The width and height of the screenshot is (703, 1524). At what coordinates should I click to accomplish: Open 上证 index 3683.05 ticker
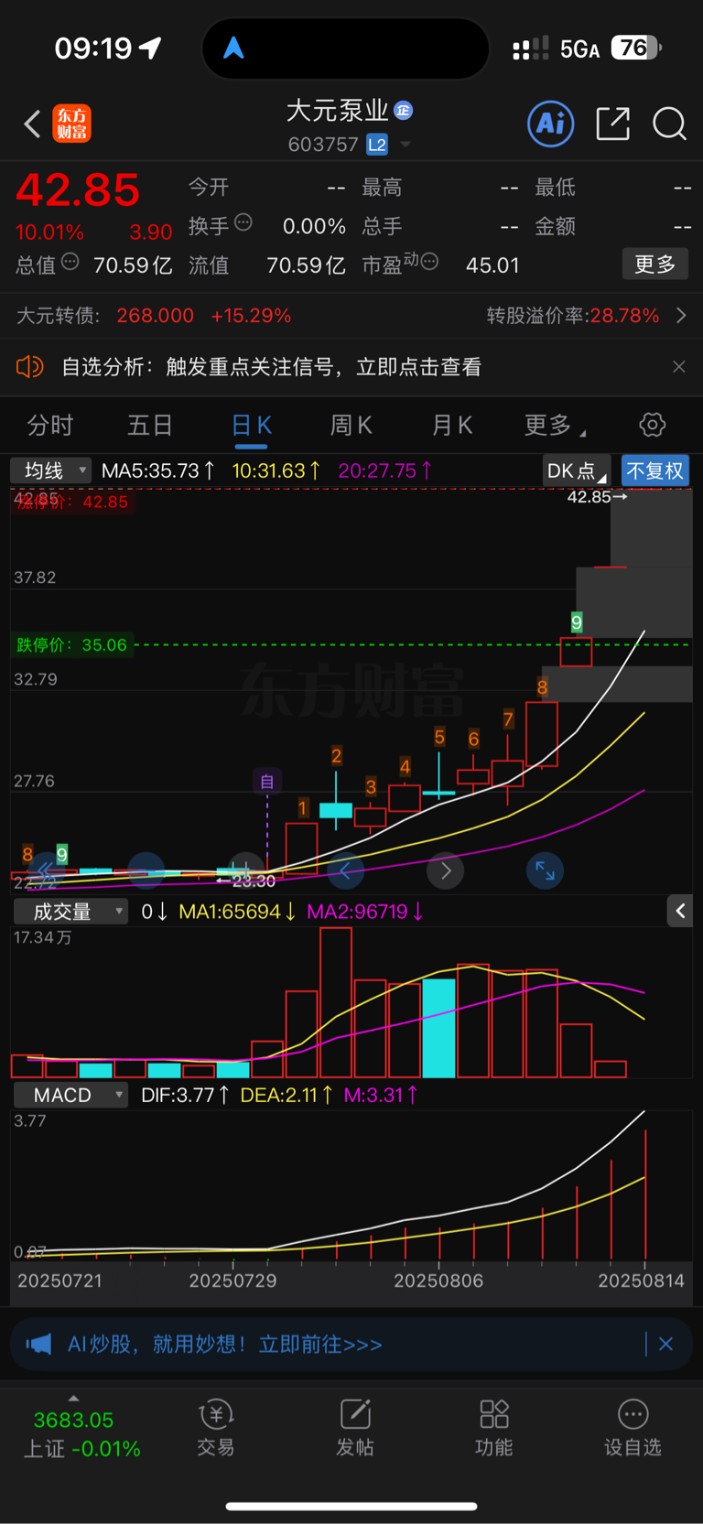tap(81, 1434)
